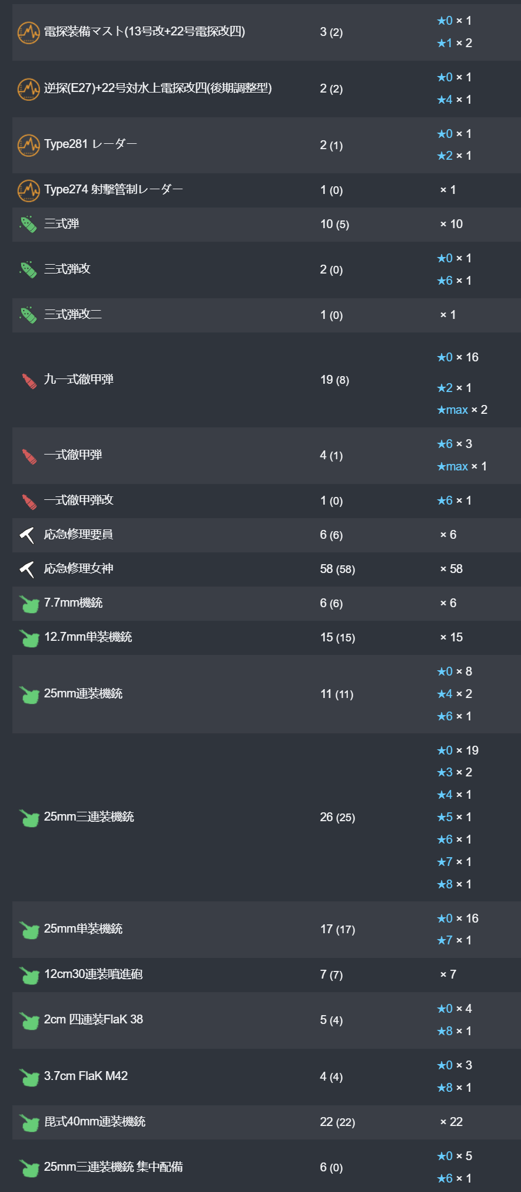Image resolution: width=521 pixels, height=1192 pixels.
Task: Click the repair hammer icon beside 応急修理女神
Action: click(x=27, y=569)
